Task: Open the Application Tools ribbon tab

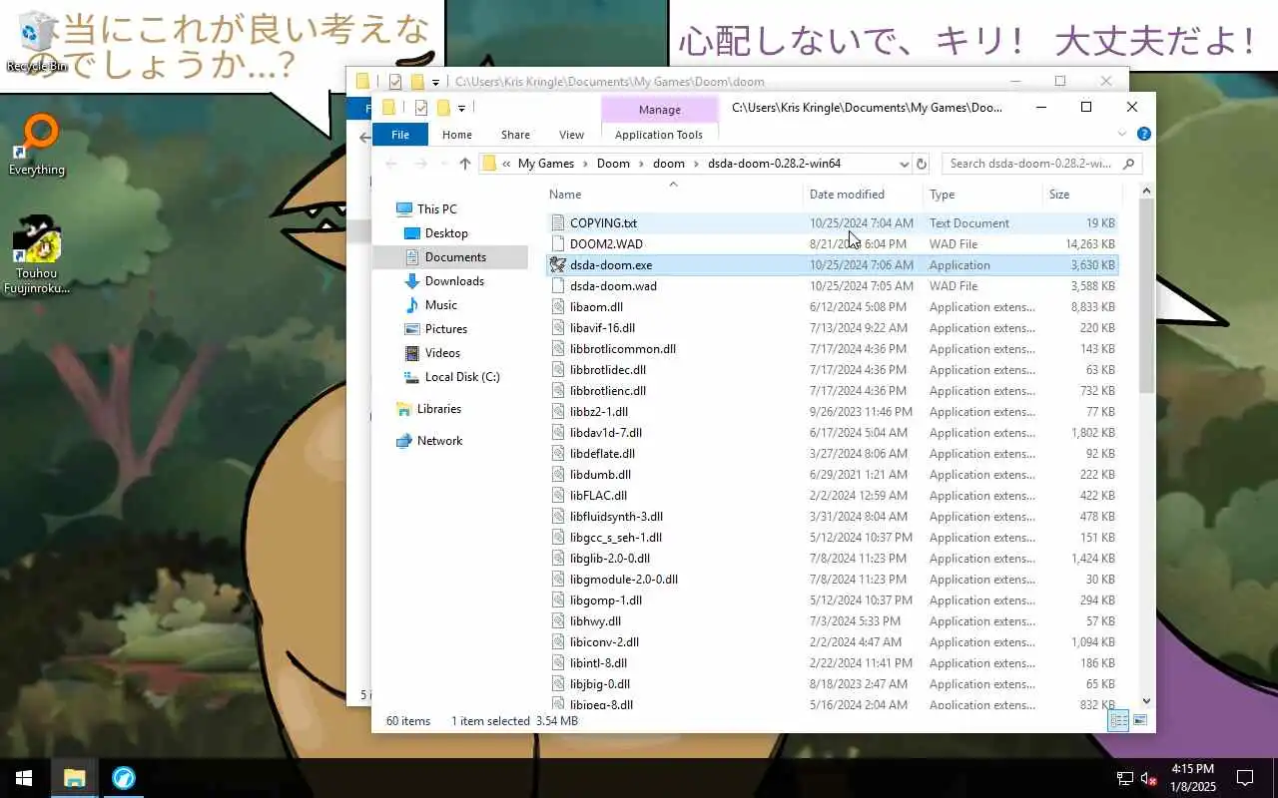Action: (x=659, y=135)
